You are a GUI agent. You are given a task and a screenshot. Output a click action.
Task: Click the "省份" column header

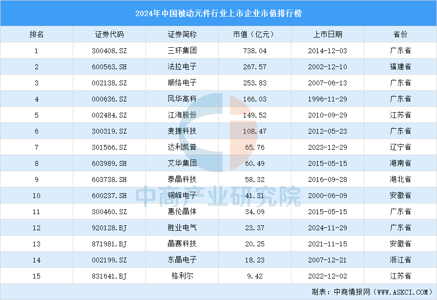tap(400, 34)
